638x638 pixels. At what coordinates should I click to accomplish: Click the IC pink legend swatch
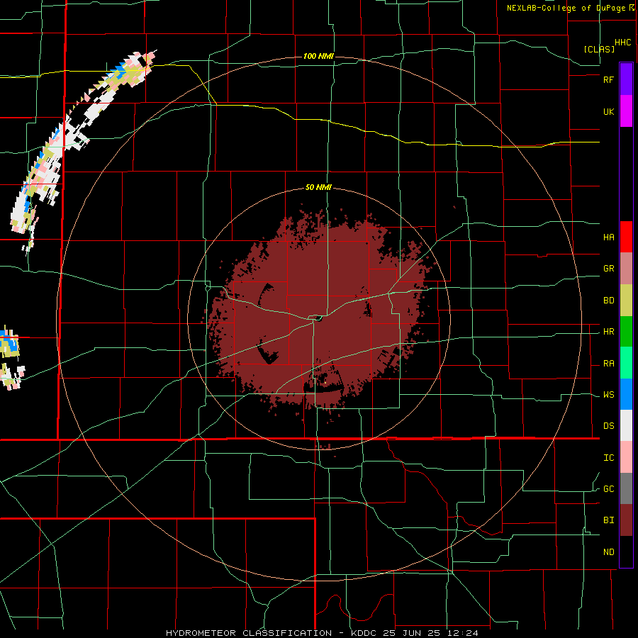point(626,457)
